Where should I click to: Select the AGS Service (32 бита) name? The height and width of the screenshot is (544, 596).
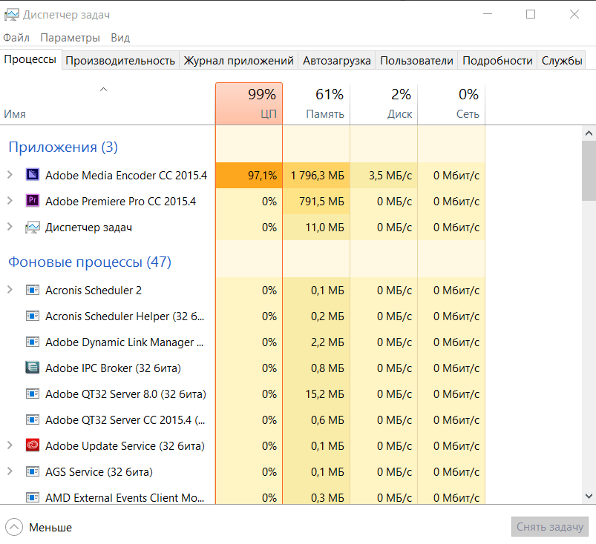click(x=99, y=472)
